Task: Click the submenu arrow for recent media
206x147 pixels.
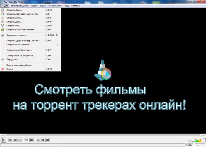Action: coord(58,44)
